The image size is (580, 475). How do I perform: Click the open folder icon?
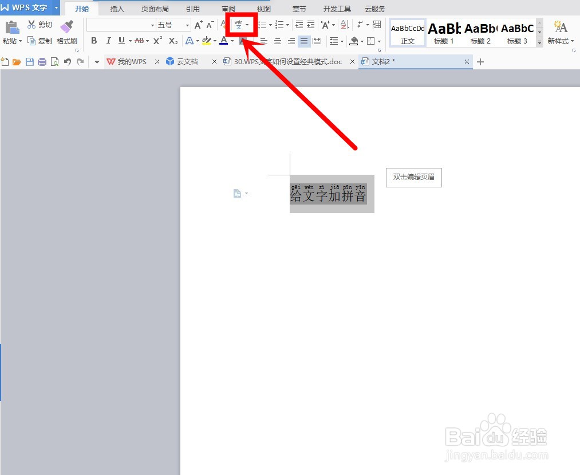tap(17, 62)
